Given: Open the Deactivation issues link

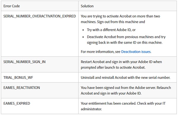Looking at the screenshot, I should coord(136,52).
